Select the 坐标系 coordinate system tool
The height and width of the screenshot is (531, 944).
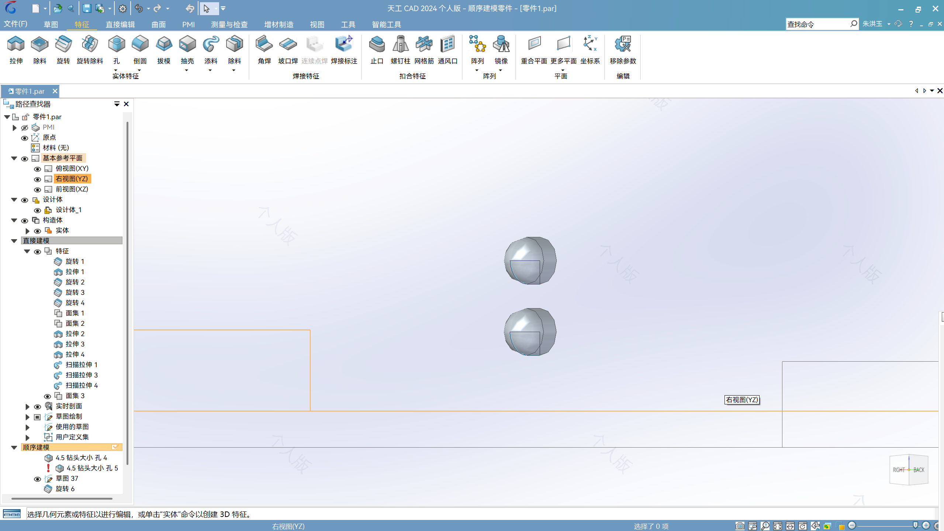point(590,50)
